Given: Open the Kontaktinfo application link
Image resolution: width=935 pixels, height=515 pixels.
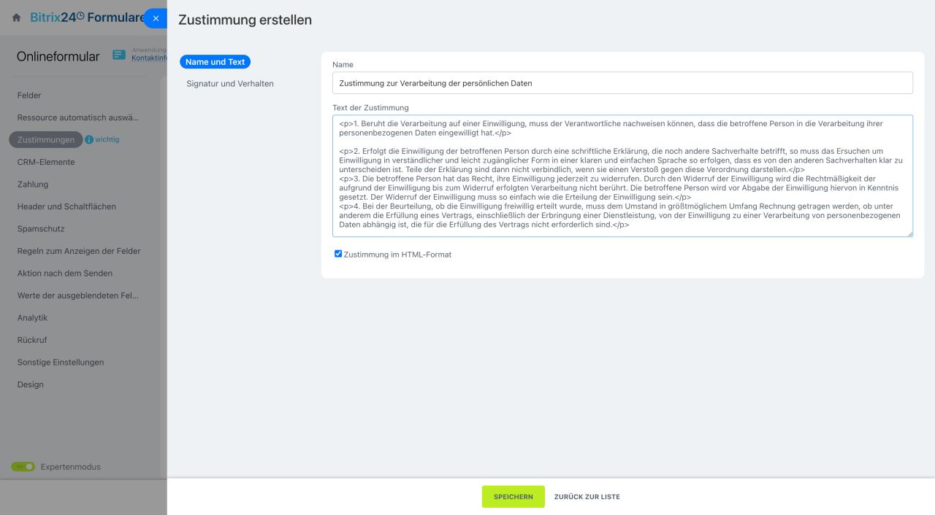Looking at the screenshot, I should pos(150,58).
